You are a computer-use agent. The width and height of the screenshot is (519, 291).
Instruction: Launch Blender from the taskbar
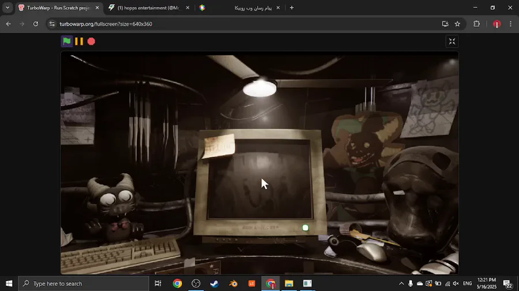coord(233,284)
